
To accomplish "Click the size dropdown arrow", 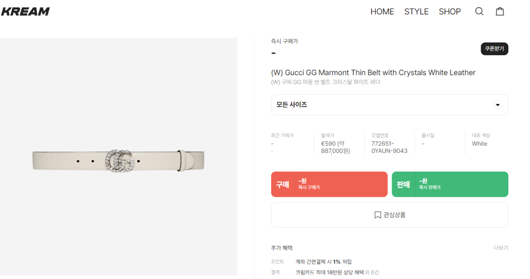I will (x=498, y=105).
